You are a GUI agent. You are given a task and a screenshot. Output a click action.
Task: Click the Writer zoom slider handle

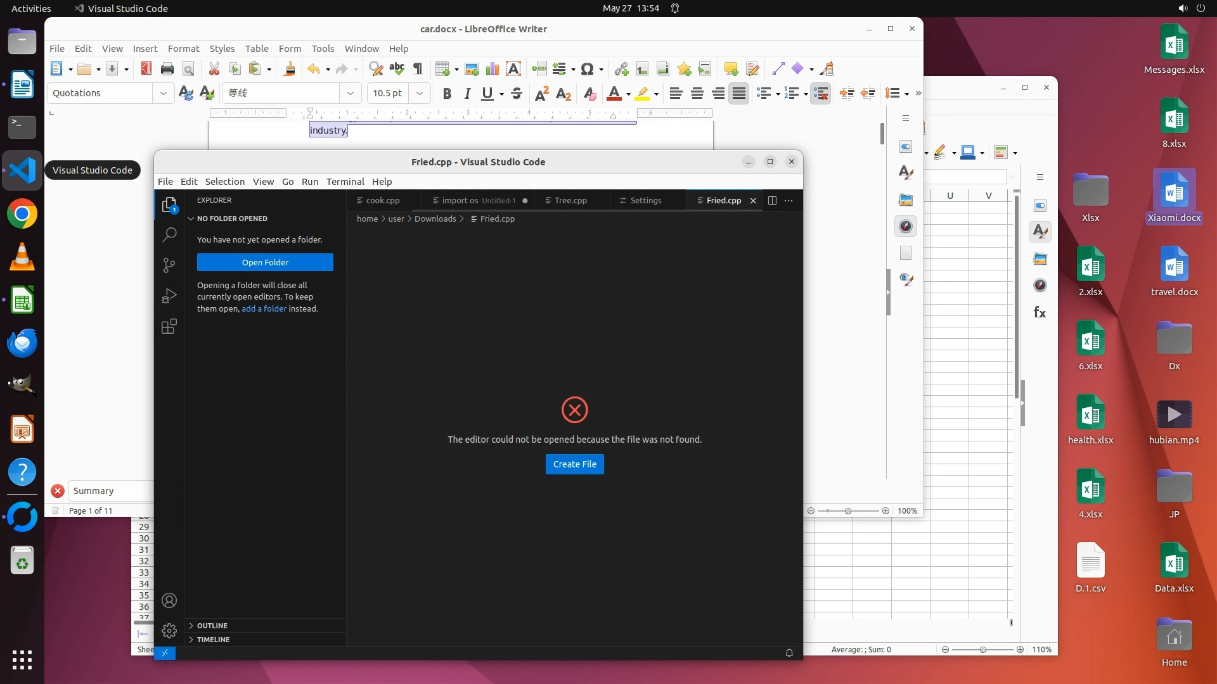(847, 511)
